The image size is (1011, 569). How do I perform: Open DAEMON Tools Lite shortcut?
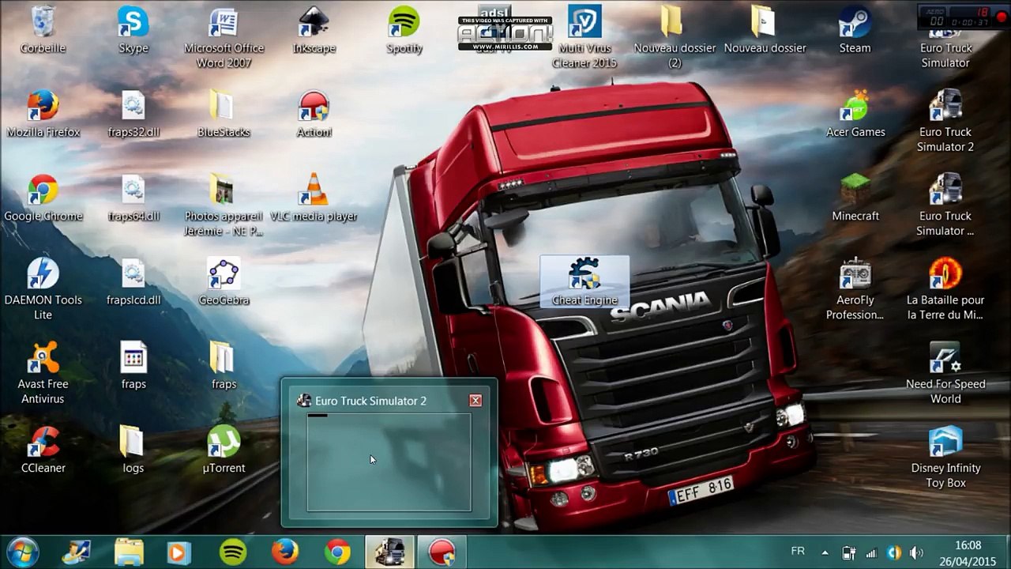point(43,288)
